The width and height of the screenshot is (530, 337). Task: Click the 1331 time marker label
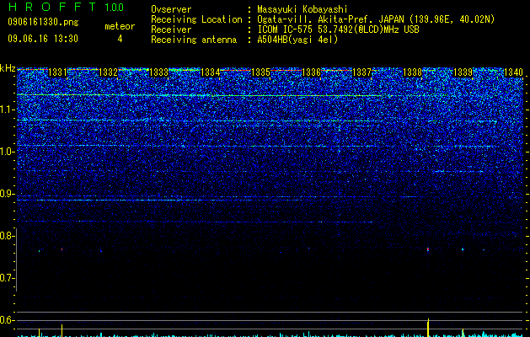[58, 72]
